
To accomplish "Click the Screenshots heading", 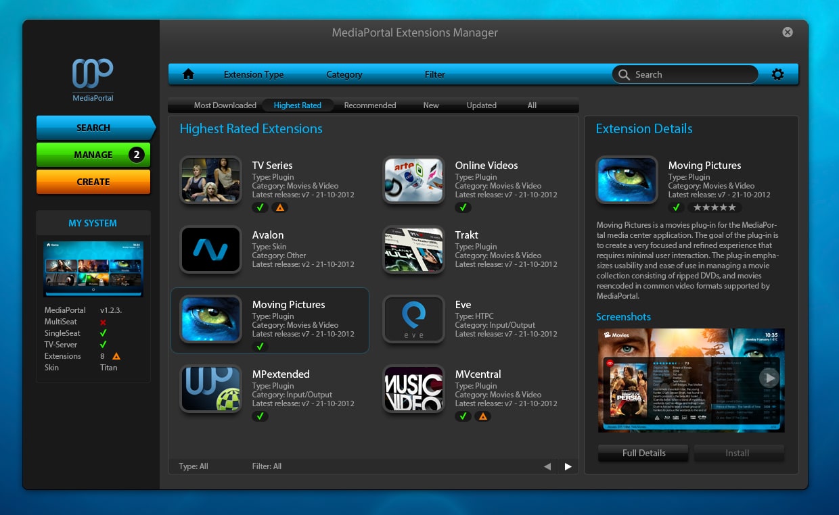I will (x=623, y=317).
